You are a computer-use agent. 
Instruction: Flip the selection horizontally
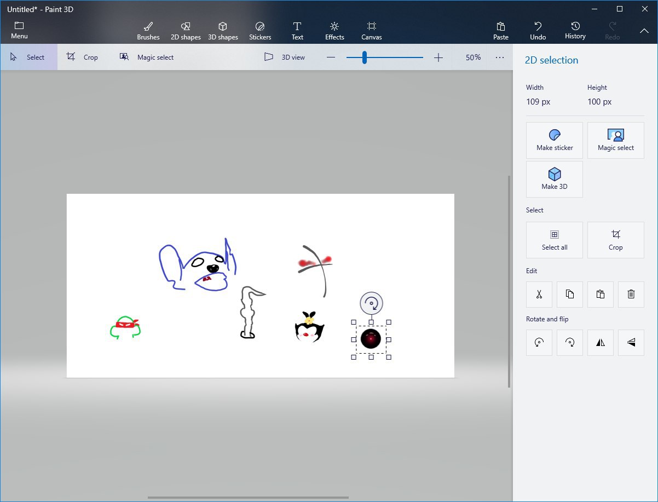pos(601,343)
